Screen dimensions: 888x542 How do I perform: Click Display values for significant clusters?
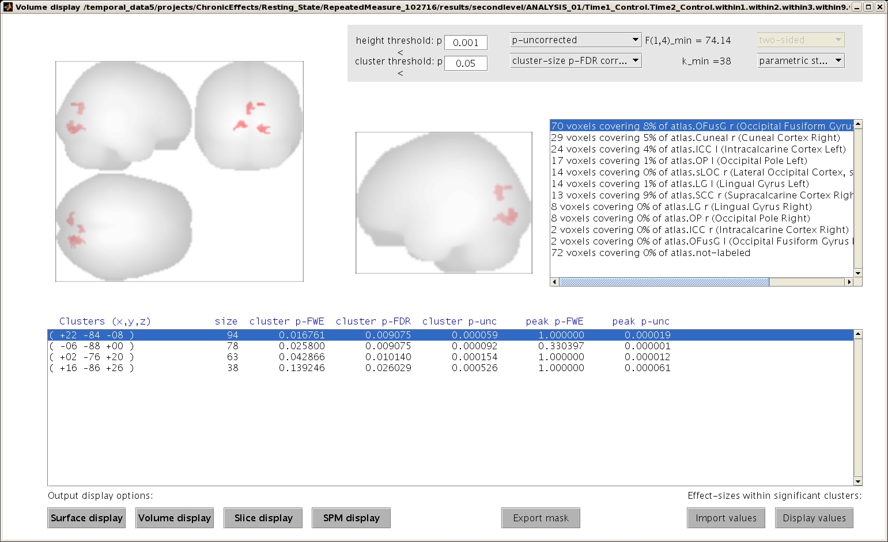coord(814,518)
